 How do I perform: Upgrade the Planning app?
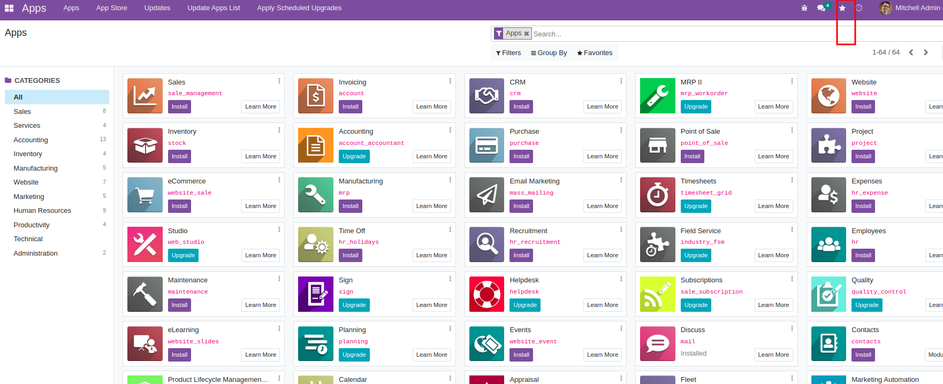click(354, 355)
